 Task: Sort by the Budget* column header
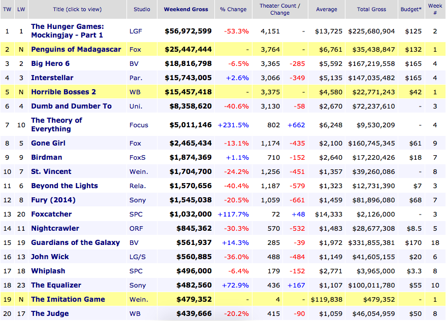click(411, 9)
